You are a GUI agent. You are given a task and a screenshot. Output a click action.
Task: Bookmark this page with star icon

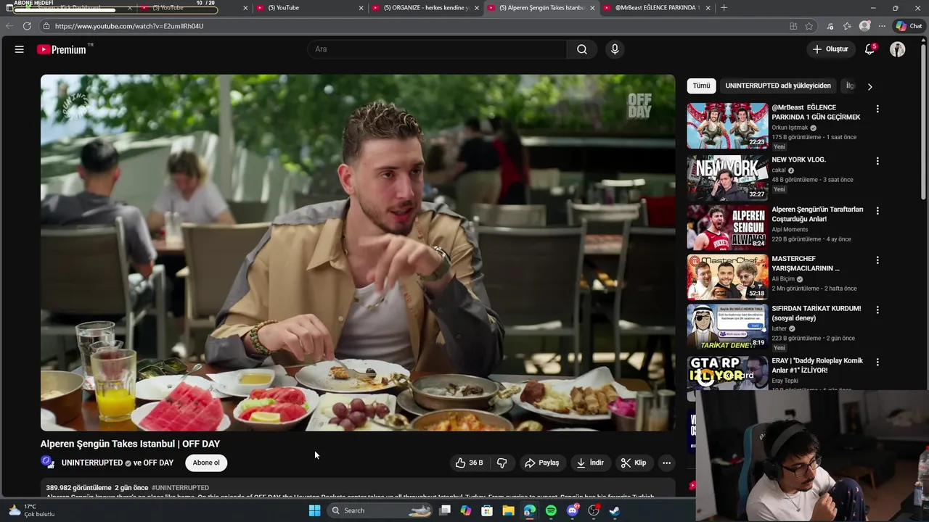tap(809, 26)
